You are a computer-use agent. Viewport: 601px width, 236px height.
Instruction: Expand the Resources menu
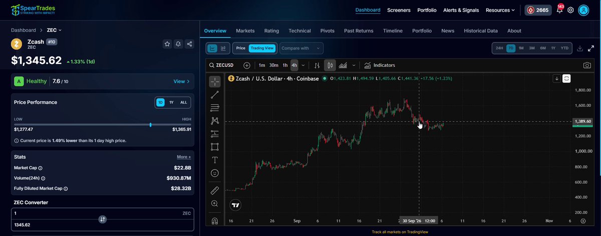[500, 10]
